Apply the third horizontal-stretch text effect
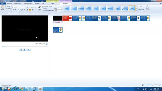Image resolution: width=162 pixels, height=91 pixels. [81, 8]
